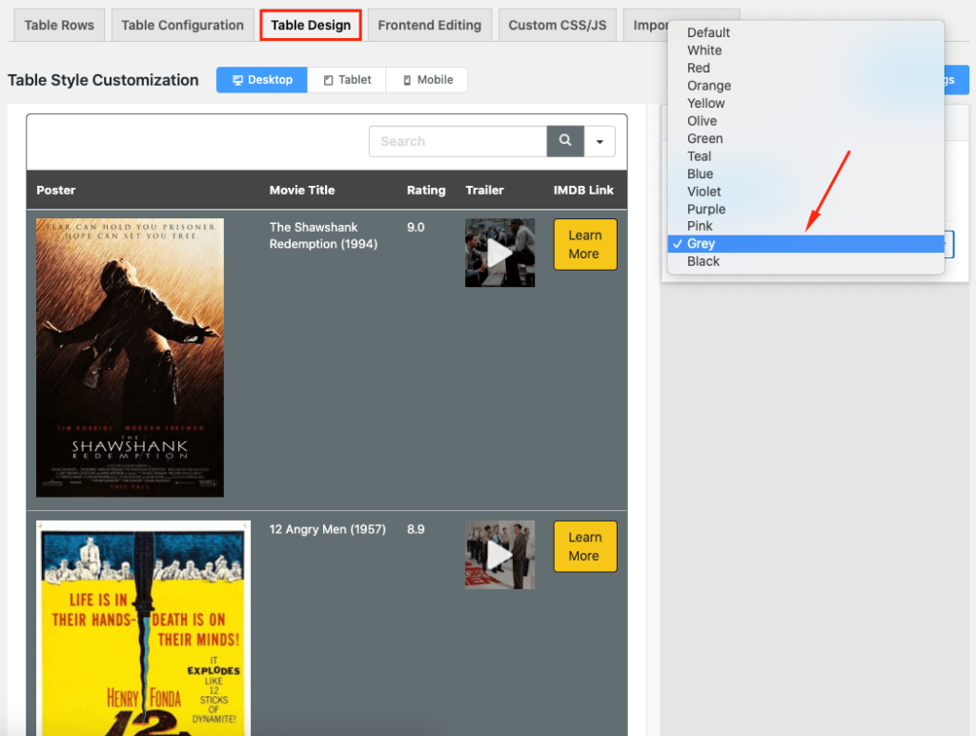
Task: Select Black in the color dropdown
Action: tap(703, 261)
